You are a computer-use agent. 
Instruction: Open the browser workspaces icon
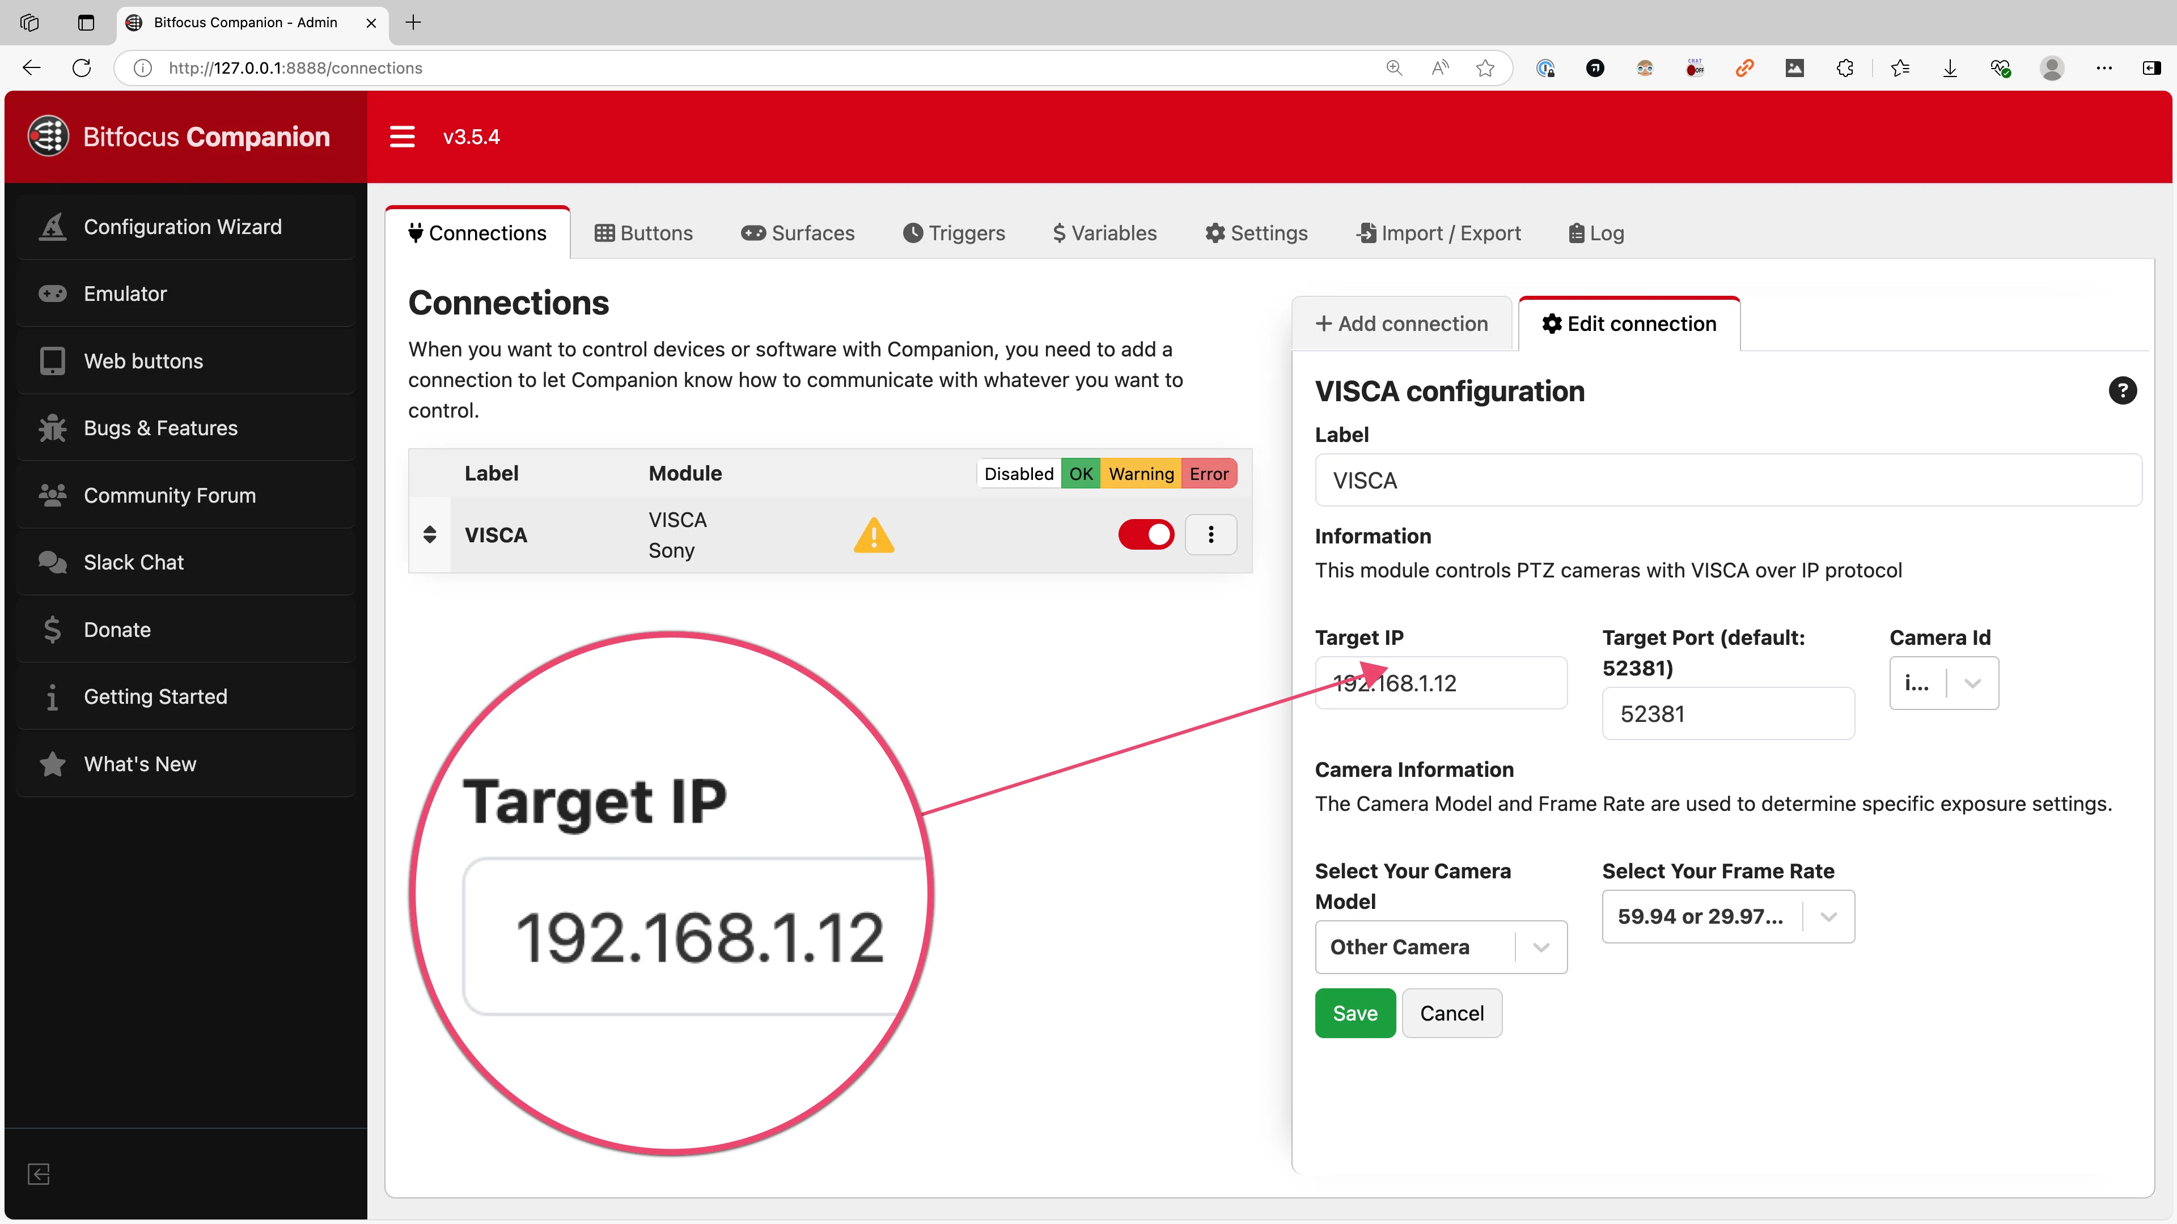click(x=29, y=22)
